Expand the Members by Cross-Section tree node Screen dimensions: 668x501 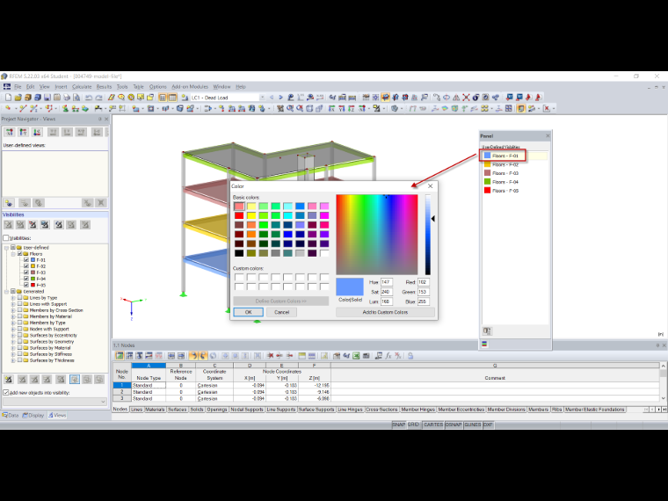click(x=13, y=310)
